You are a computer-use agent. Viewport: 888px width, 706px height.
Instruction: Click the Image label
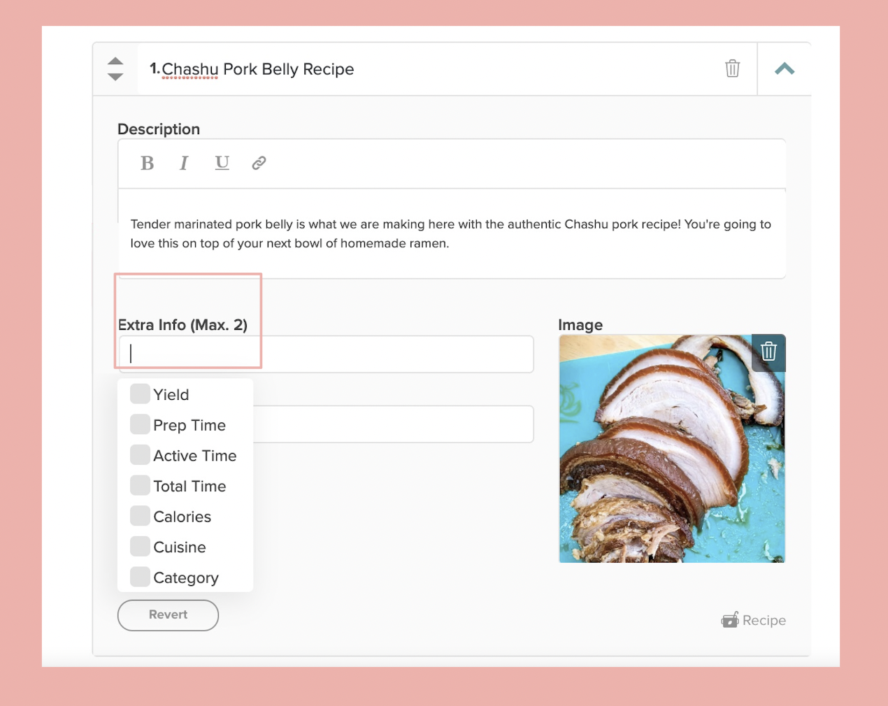pyautogui.click(x=580, y=325)
